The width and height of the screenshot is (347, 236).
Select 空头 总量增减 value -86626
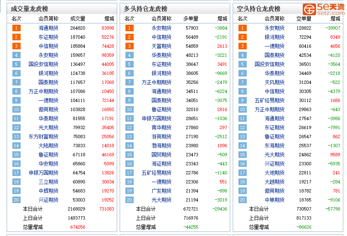click(x=304, y=227)
